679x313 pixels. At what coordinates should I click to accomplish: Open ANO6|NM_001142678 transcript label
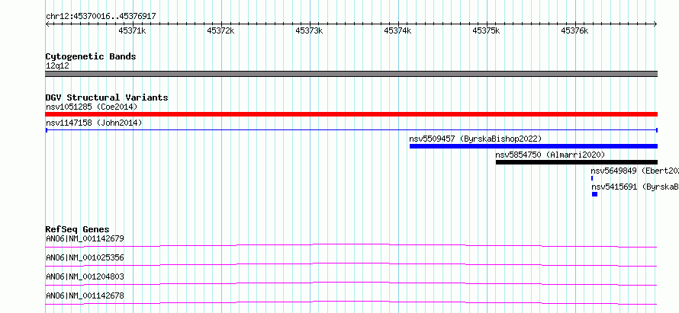tap(85, 296)
